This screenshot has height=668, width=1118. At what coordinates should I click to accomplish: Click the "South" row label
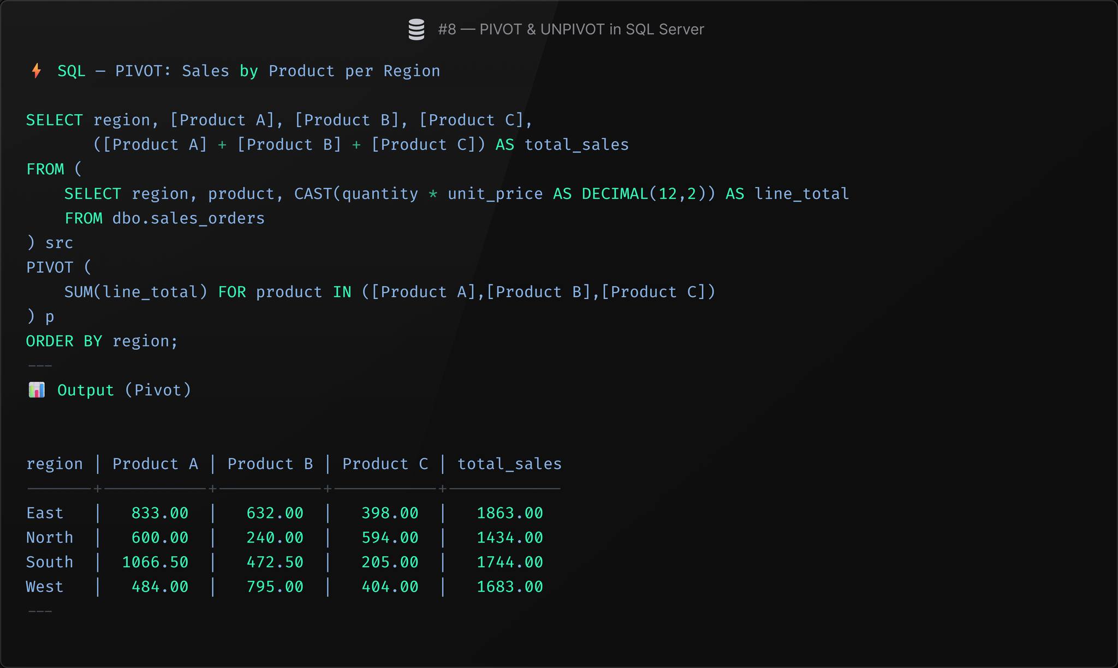(50, 562)
